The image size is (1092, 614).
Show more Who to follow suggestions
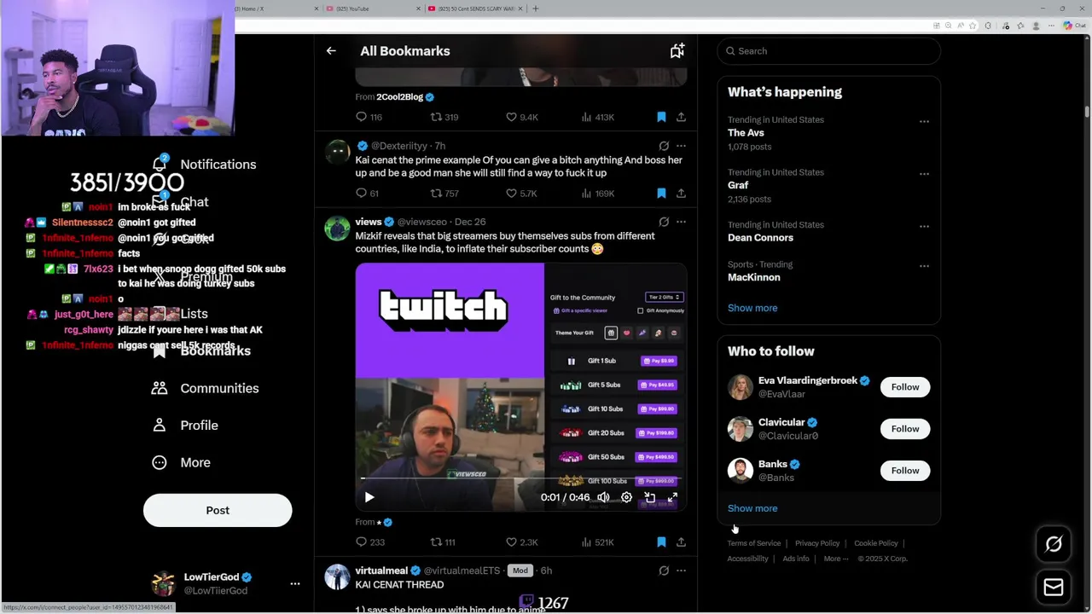[752, 508]
